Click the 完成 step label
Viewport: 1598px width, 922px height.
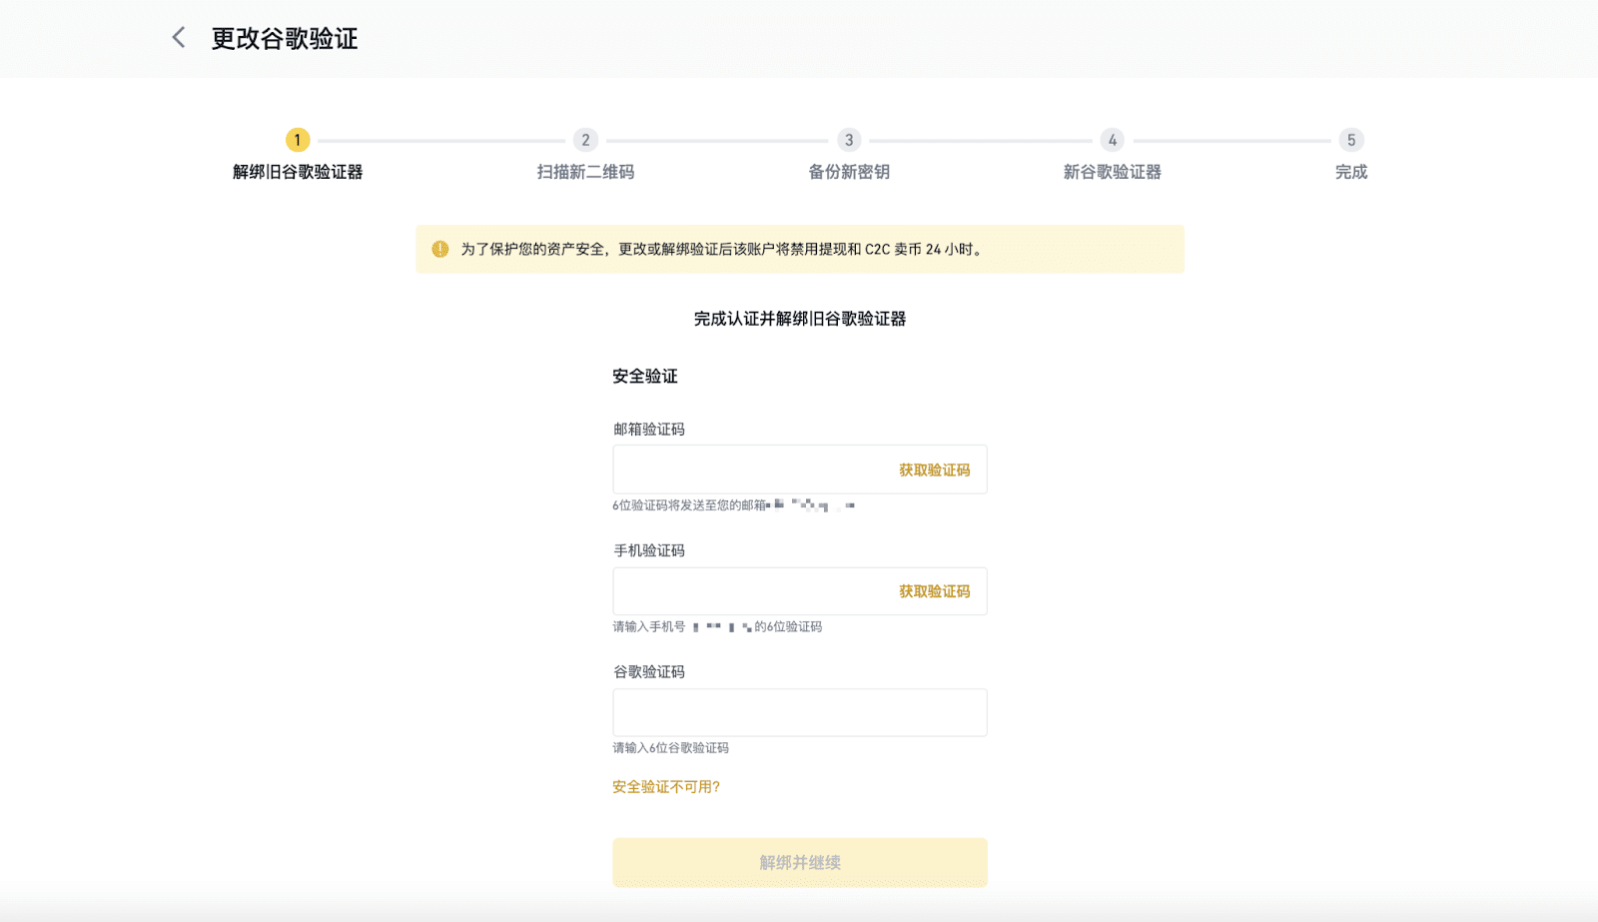[x=1351, y=172]
